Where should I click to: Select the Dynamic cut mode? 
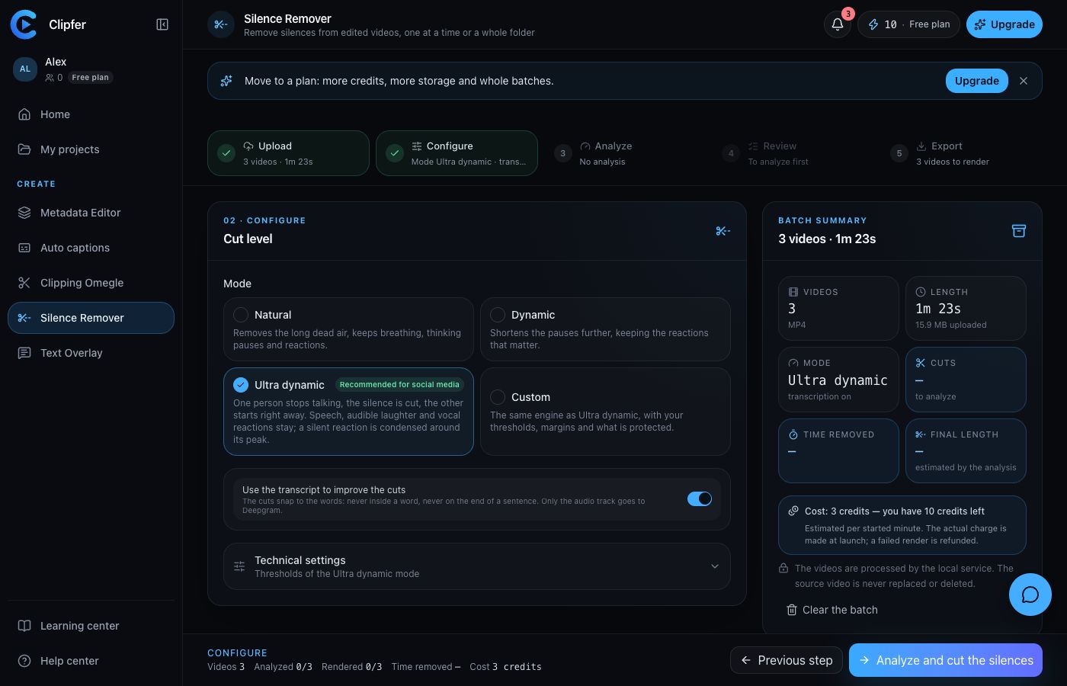(x=605, y=329)
